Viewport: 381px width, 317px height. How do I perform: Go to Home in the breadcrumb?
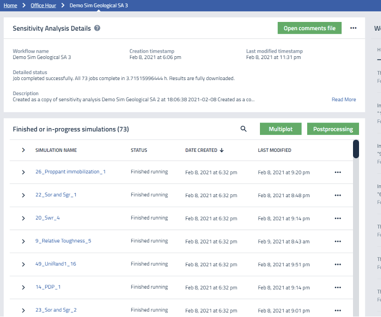11,5
